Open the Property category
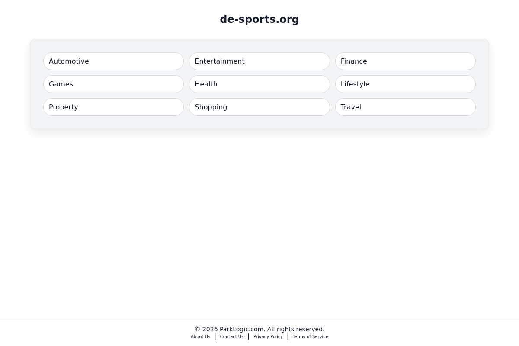Image resolution: width=519 pixels, height=346 pixels. 113,107
